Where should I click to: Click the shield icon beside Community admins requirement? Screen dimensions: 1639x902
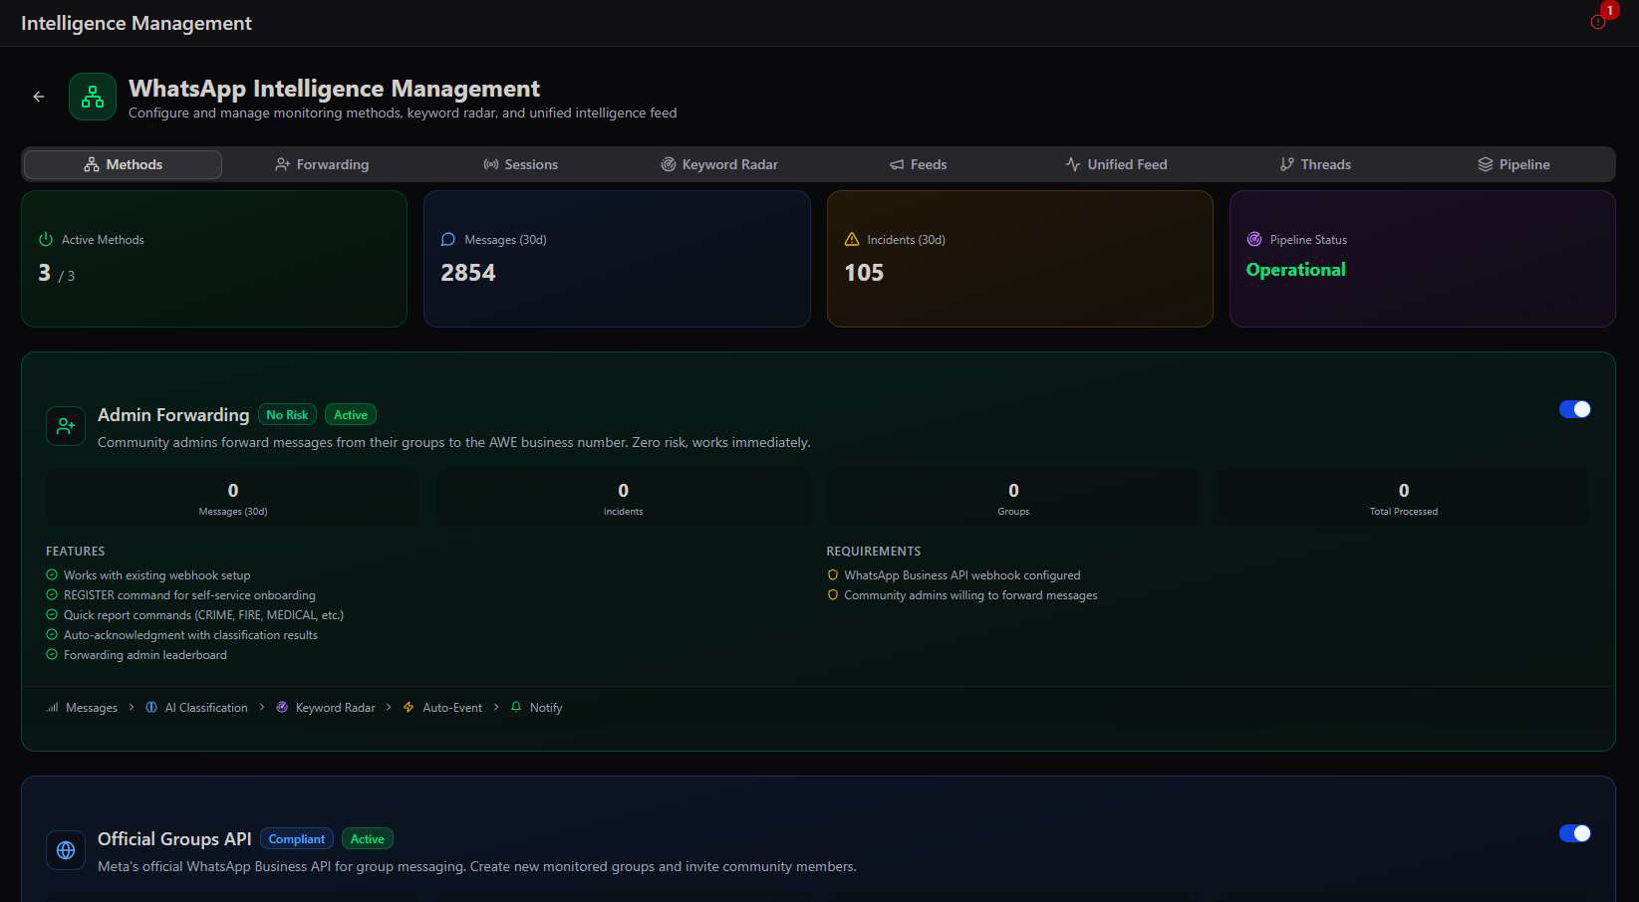833,594
